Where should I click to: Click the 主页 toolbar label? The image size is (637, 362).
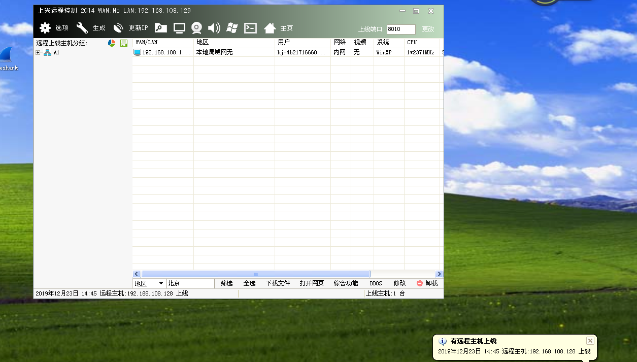coord(287,28)
